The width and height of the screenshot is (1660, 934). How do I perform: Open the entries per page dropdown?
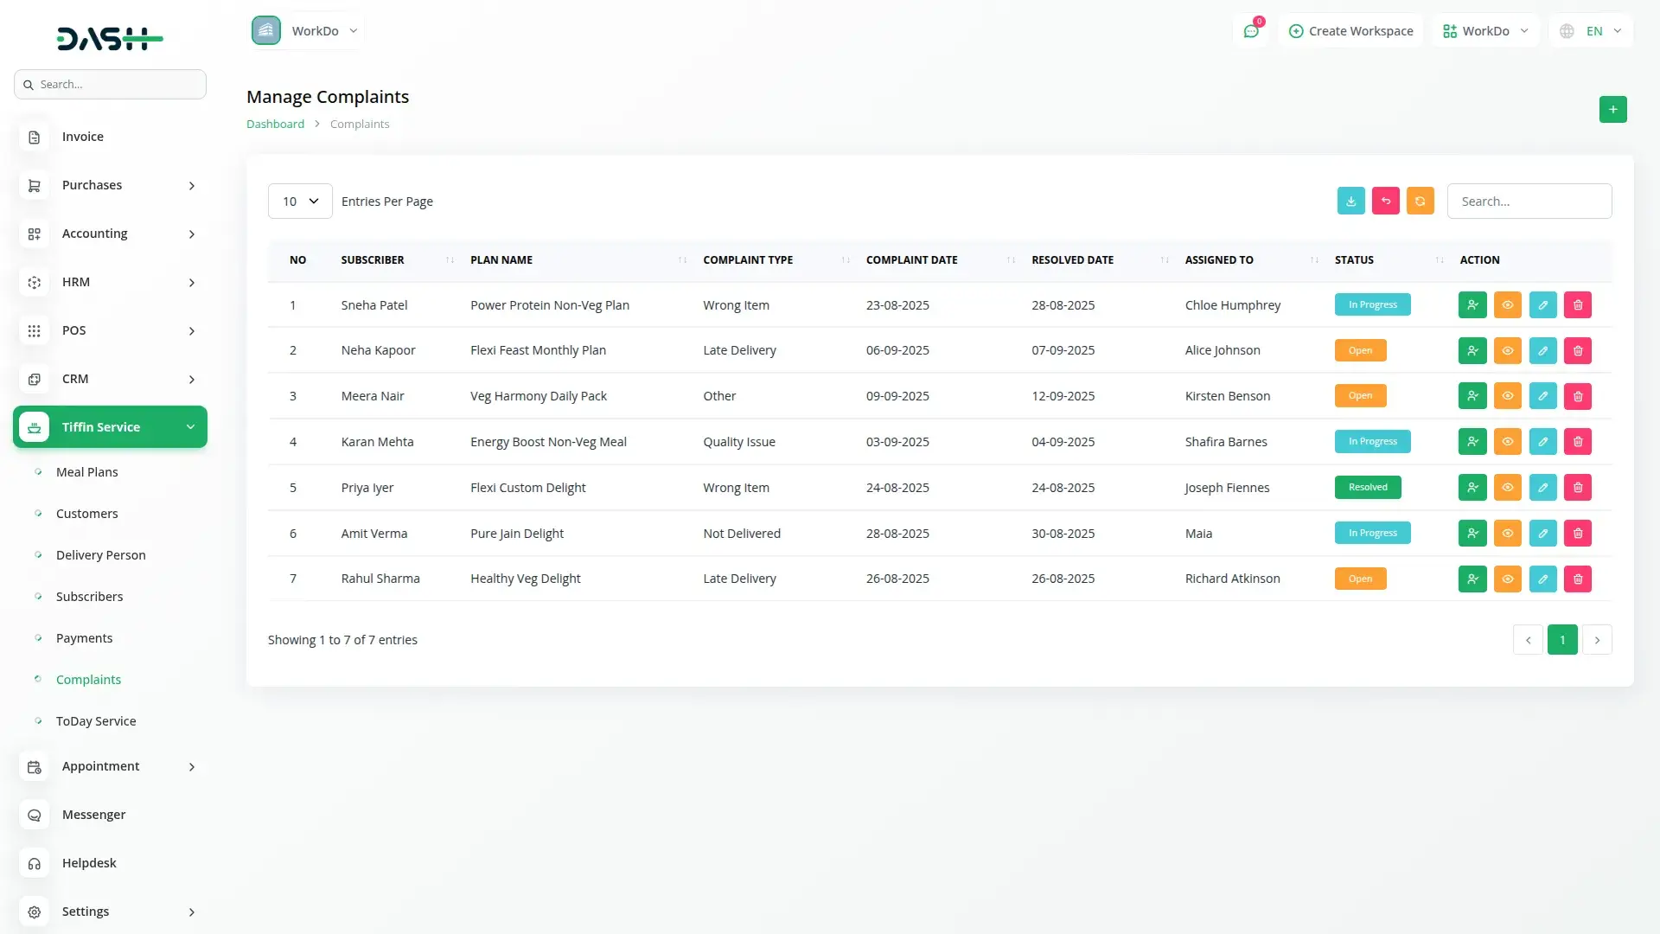pyautogui.click(x=300, y=201)
